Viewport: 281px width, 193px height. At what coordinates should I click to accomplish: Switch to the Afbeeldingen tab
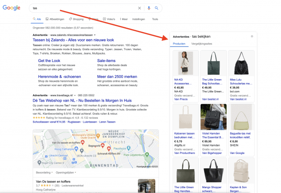(55, 19)
